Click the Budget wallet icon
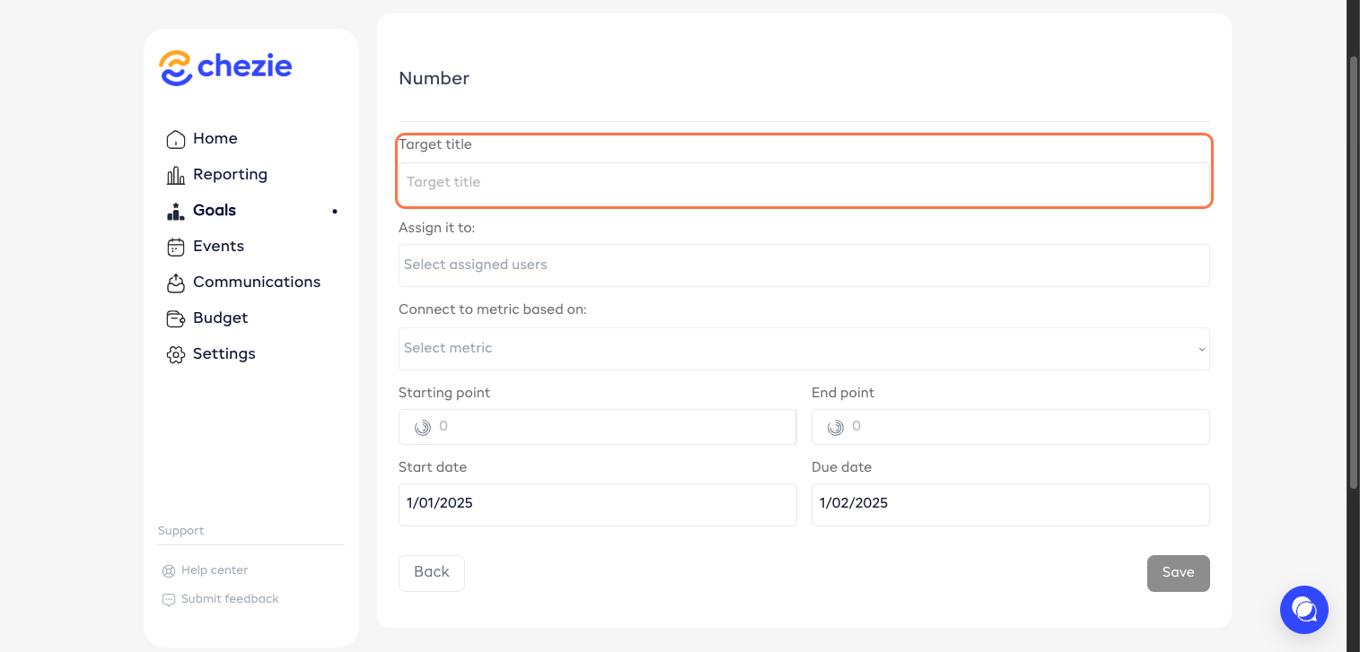The image size is (1360, 652). [176, 318]
